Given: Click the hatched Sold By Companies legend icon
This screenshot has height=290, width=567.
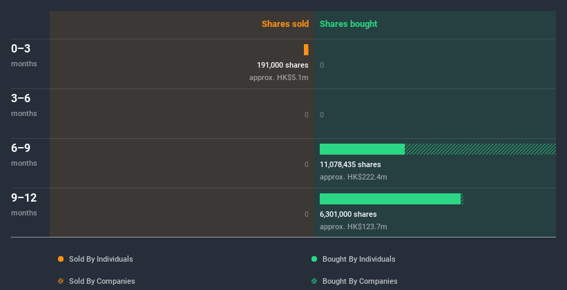Looking at the screenshot, I should (x=61, y=281).
